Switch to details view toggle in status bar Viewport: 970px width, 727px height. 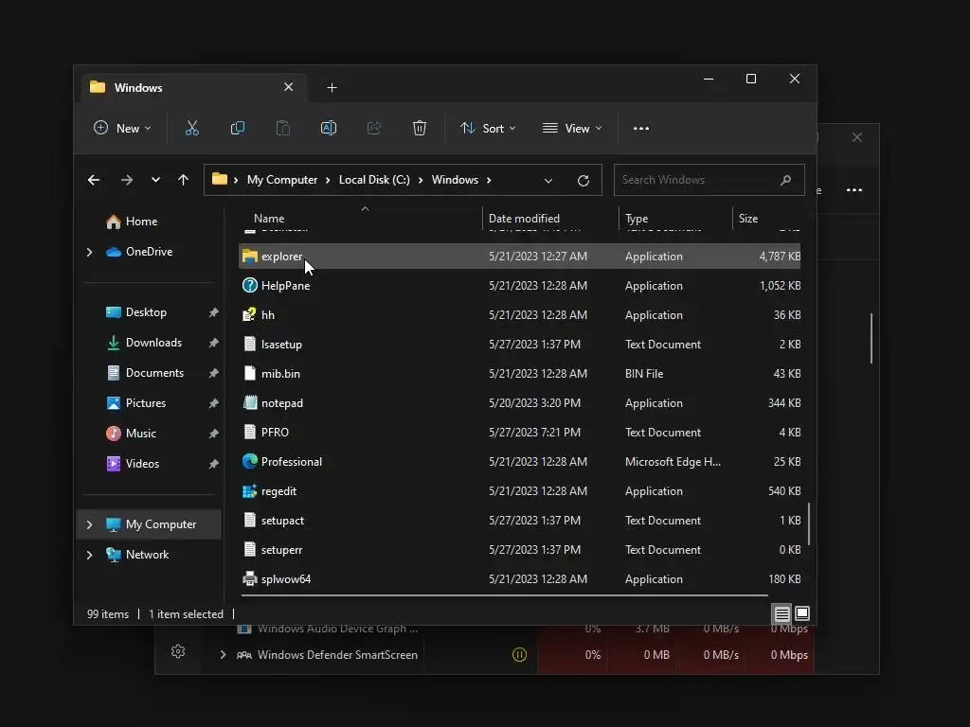coord(781,613)
